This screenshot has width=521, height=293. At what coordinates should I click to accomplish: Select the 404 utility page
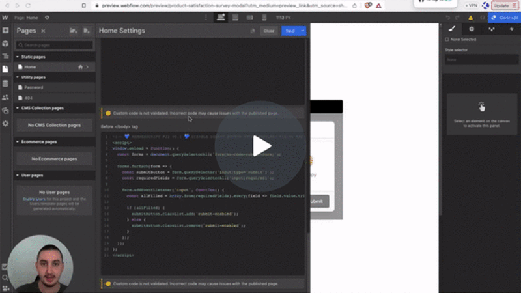(55, 98)
